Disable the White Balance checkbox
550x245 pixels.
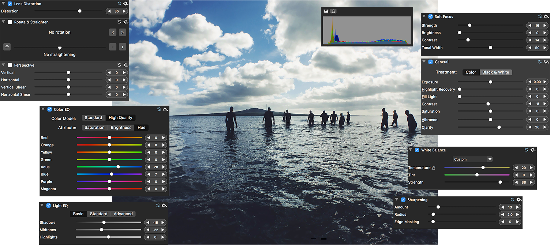coord(417,150)
